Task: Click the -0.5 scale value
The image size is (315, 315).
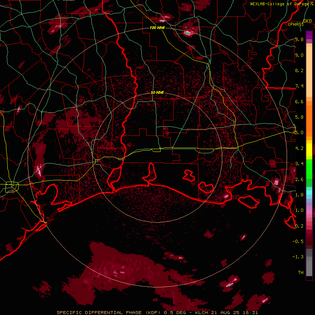Action: click(298, 241)
